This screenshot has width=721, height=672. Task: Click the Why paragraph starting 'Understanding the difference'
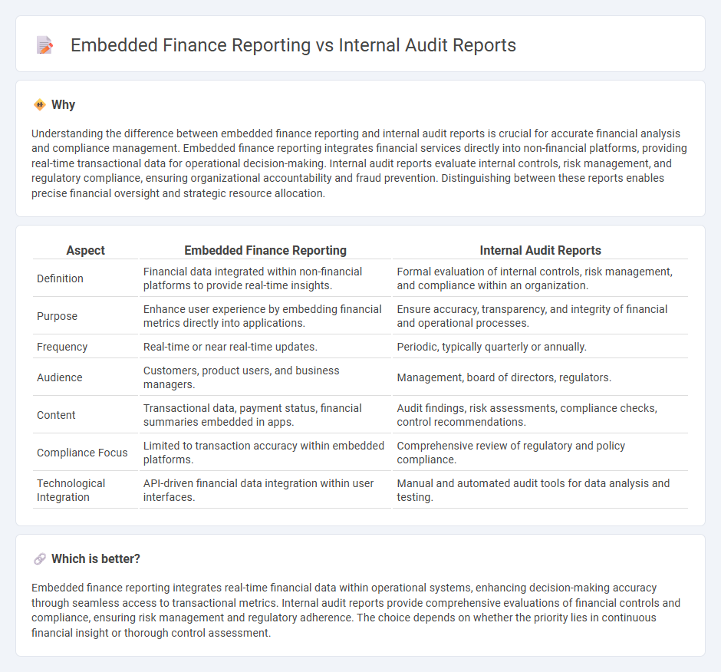[359, 163]
